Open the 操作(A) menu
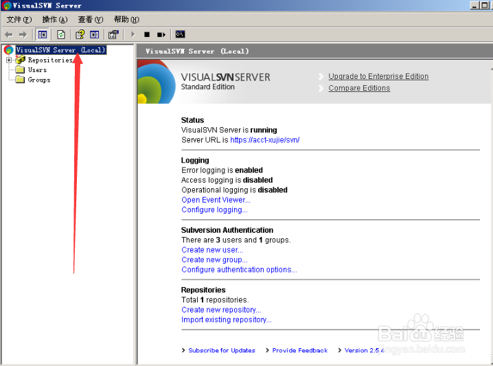This screenshot has height=366, width=493. point(55,19)
